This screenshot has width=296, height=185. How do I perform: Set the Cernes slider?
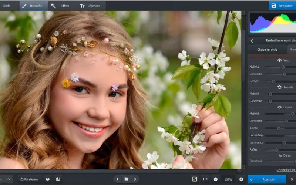pyautogui.click(x=273, y=81)
